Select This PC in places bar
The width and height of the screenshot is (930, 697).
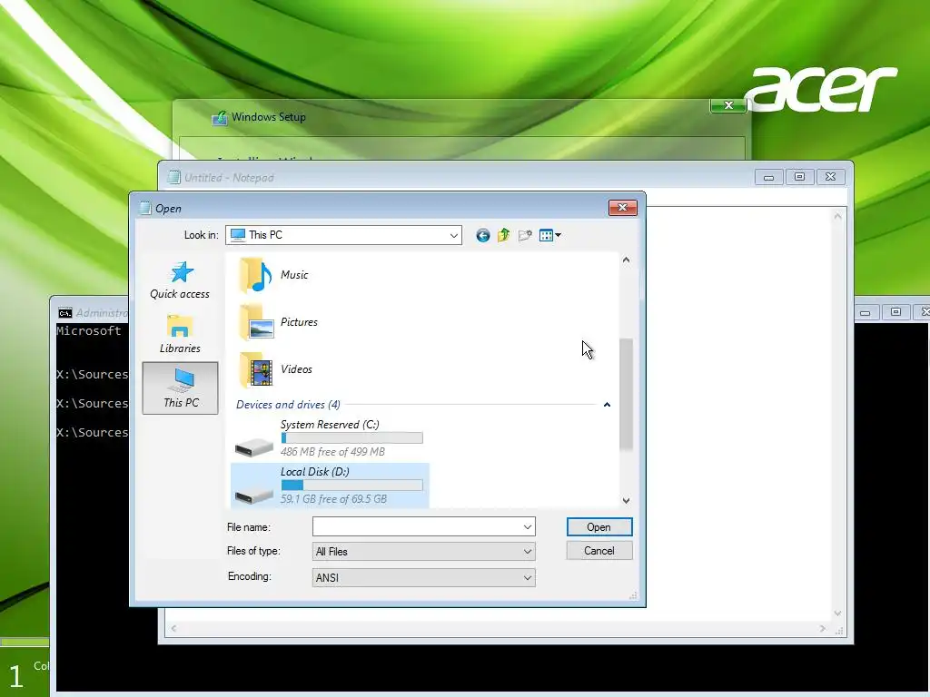181,388
